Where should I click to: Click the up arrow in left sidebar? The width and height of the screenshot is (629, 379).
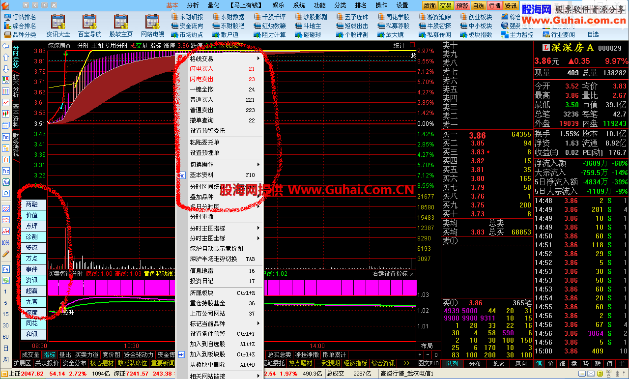click(5, 58)
